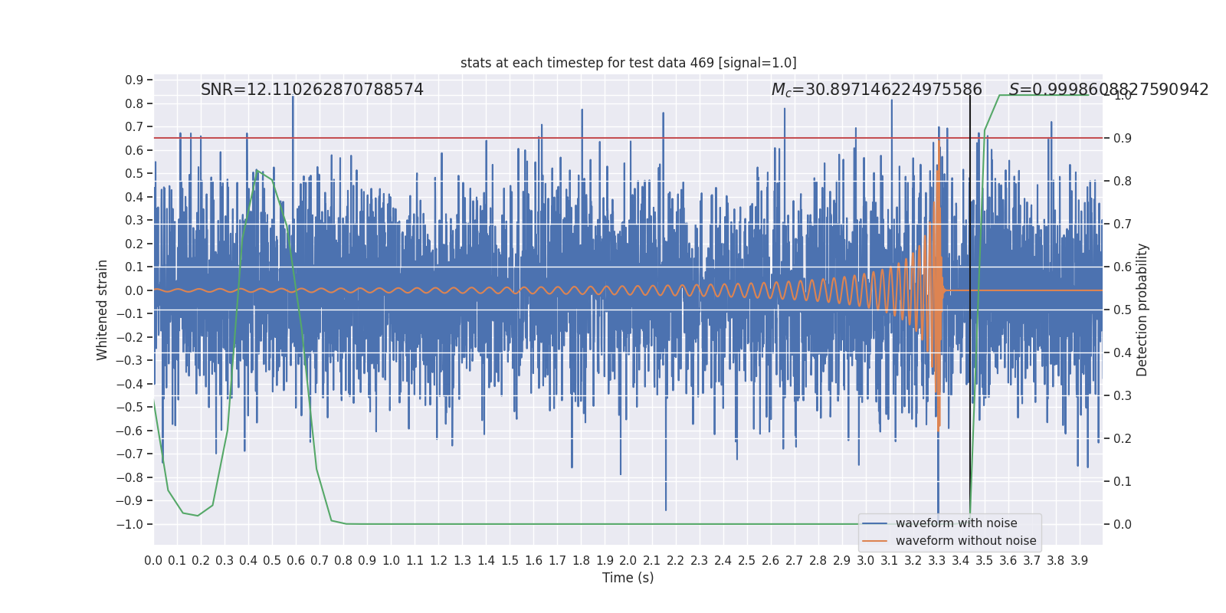Select time-axis tick label 1.8

pos(582,560)
